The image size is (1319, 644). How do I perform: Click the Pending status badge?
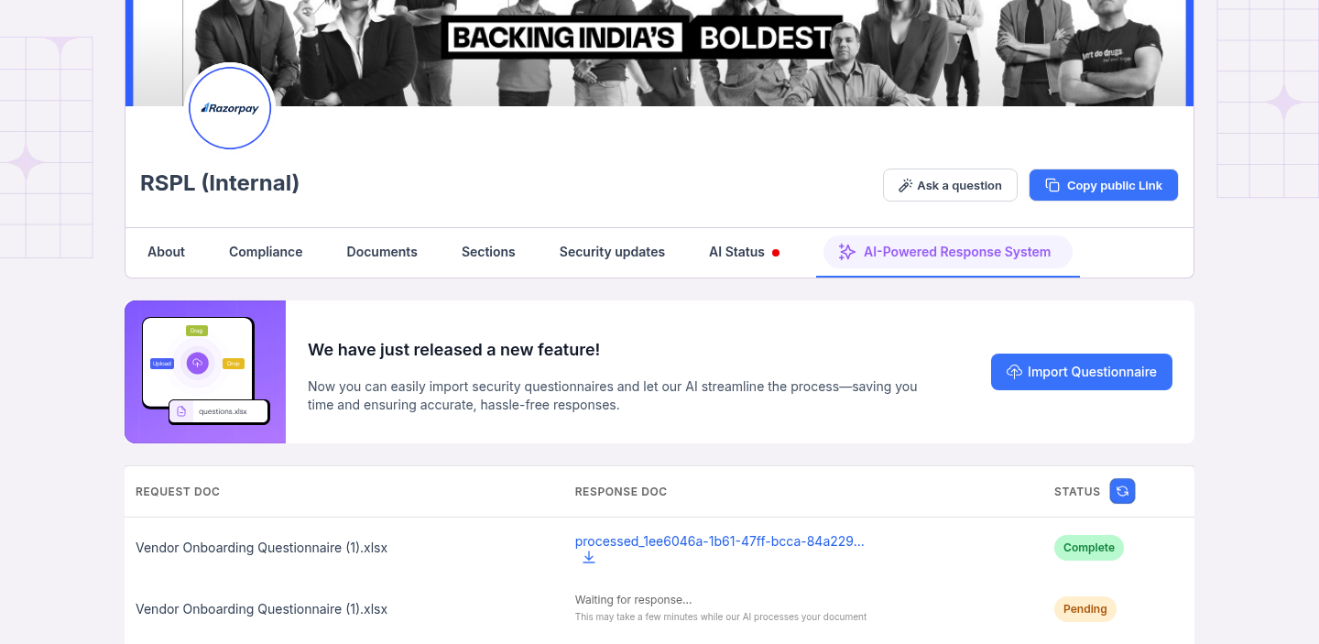pyautogui.click(x=1085, y=609)
